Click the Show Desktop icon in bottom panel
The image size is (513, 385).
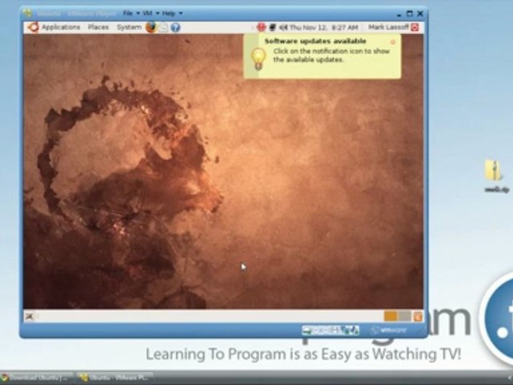click(x=29, y=317)
